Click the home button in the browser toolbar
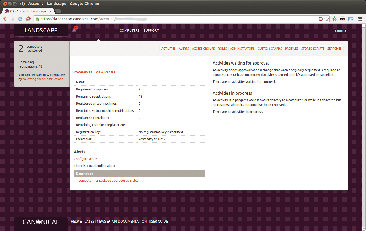 pyautogui.click(x=28, y=19)
